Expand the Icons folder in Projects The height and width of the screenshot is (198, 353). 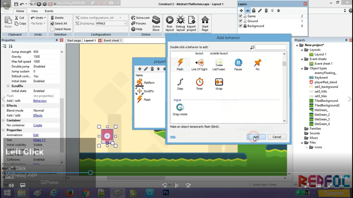[x=307, y=147]
